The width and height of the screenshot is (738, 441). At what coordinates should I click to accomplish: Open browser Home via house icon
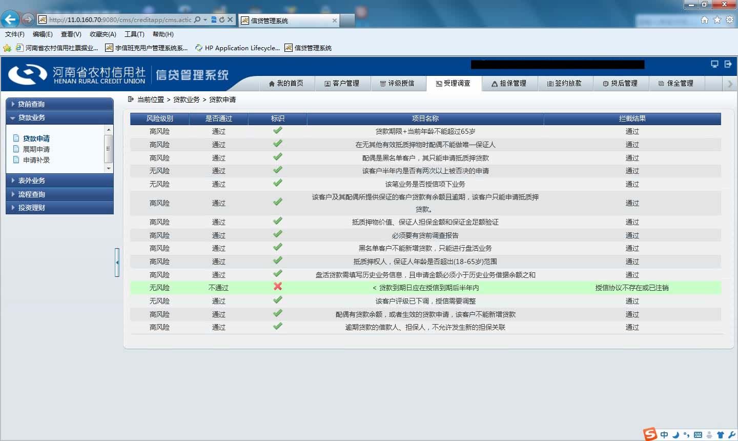click(705, 19)
